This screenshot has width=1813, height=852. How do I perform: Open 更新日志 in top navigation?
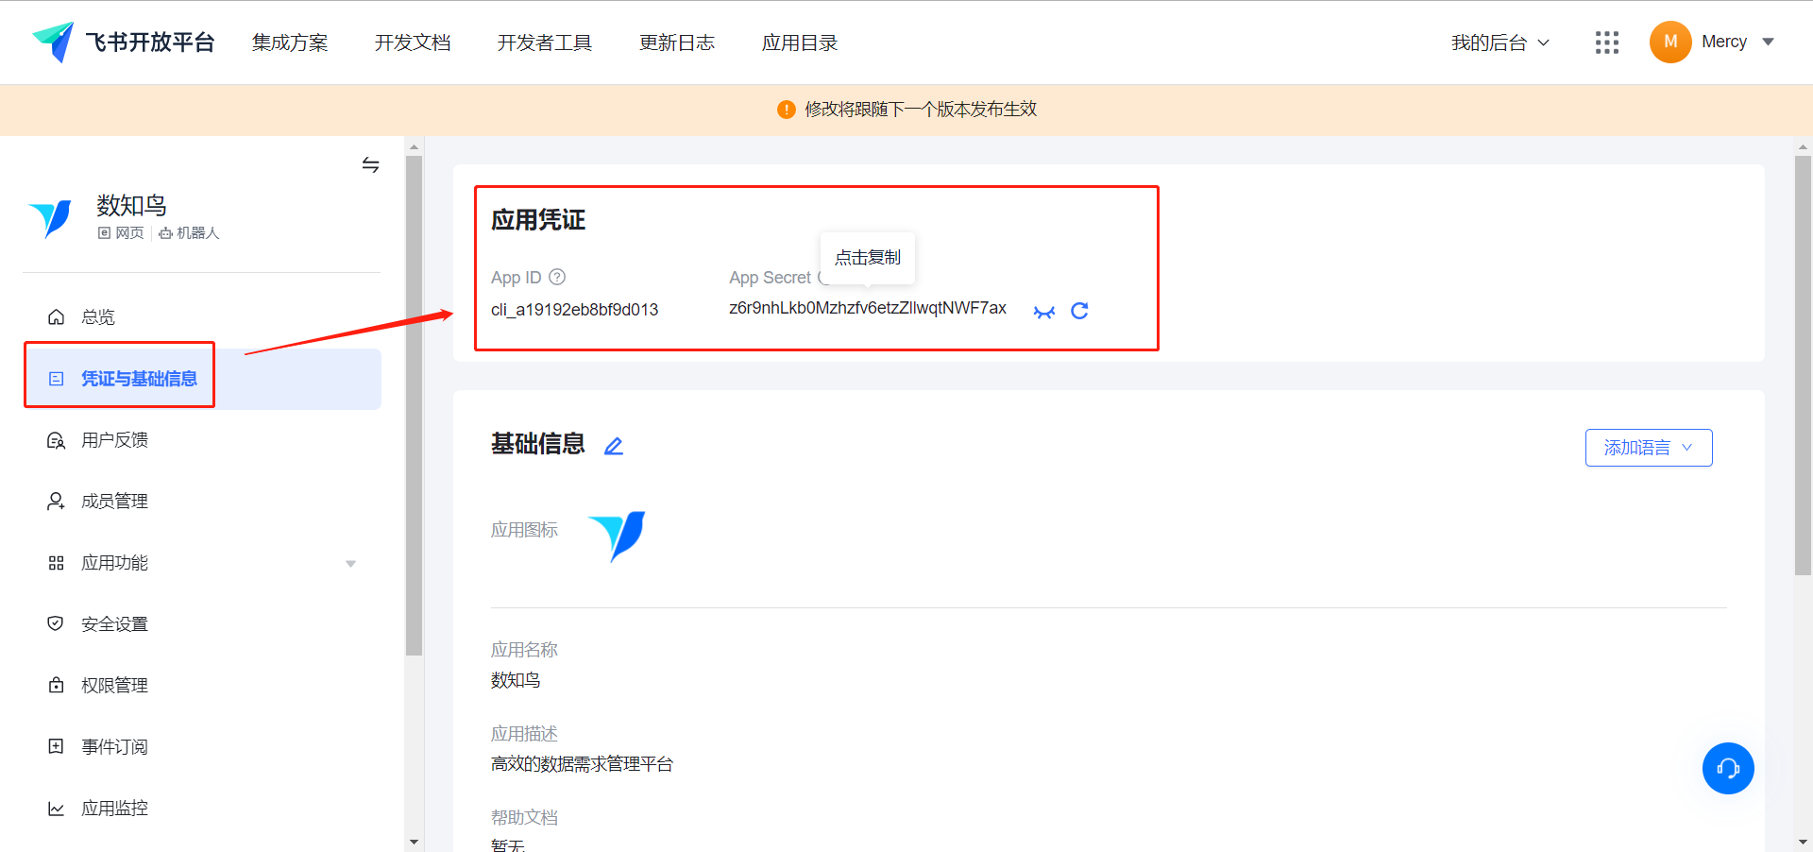(x=677, y=43)
